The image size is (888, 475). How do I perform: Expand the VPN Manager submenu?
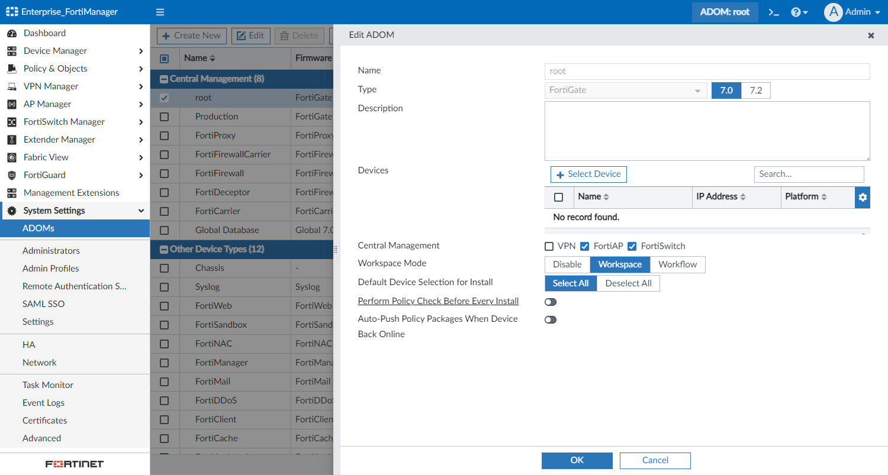click(x=141, y=86)
